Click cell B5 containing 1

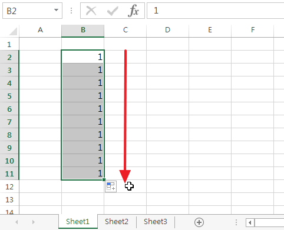[83, 96]
